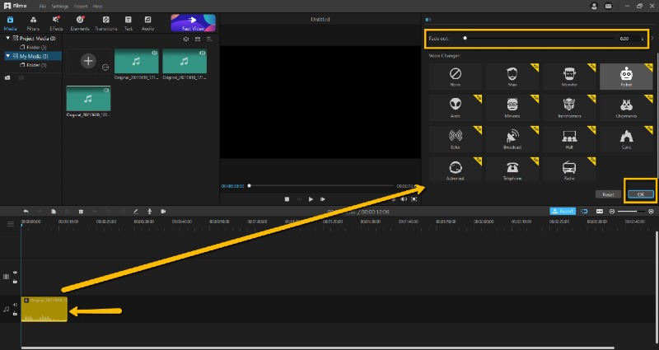Choose the Alien voice effect
Image resolution: width=659 pixels, height=350 pixels.
(x=455, y=108)
